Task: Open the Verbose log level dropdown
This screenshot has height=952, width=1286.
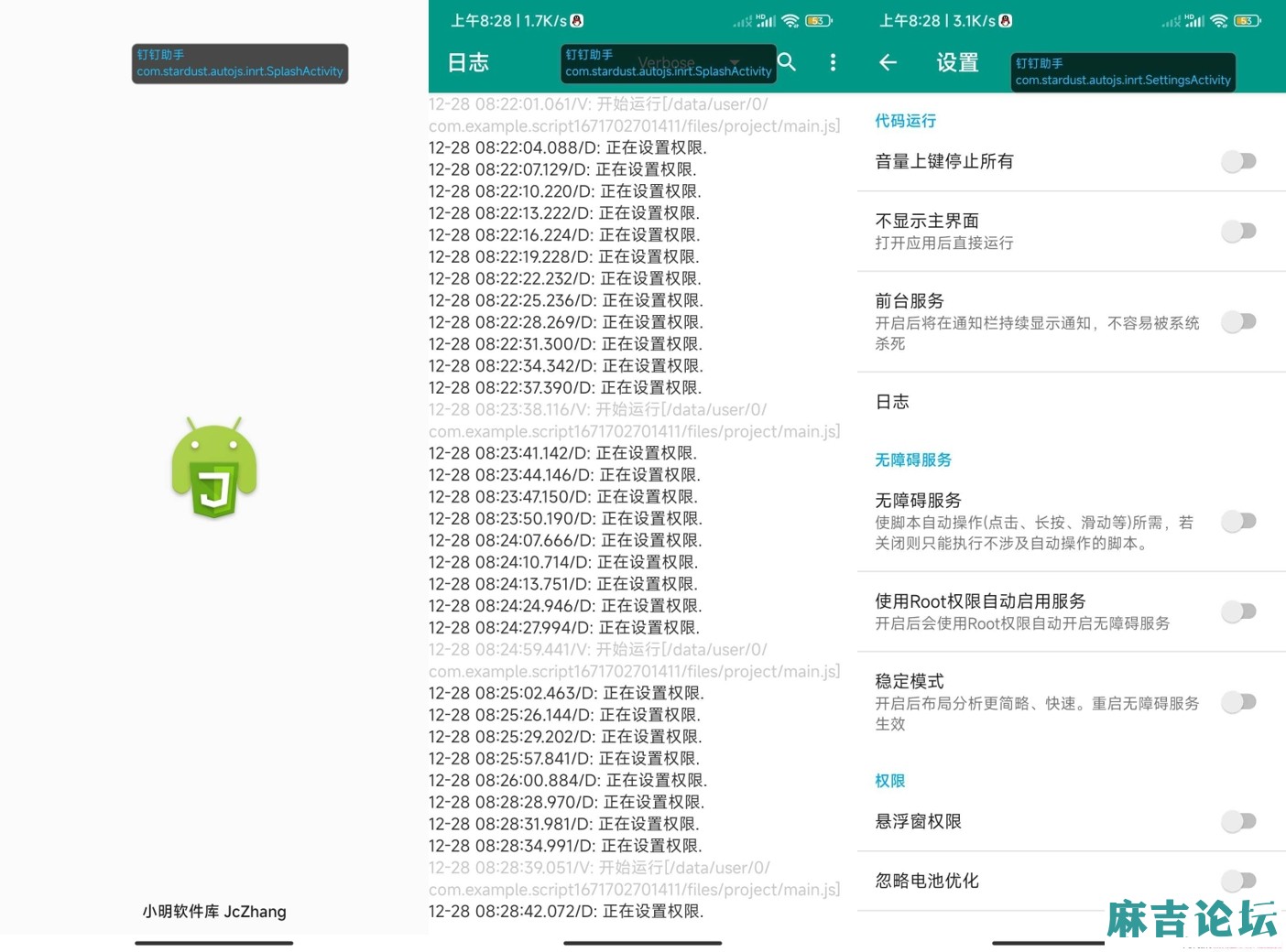Action: coord(689,62)
